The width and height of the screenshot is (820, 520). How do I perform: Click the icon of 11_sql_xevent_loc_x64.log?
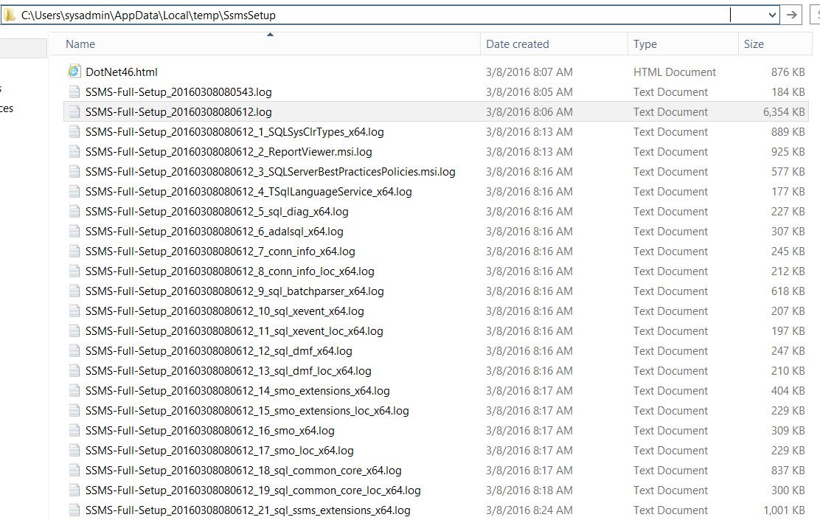point(74,330)
